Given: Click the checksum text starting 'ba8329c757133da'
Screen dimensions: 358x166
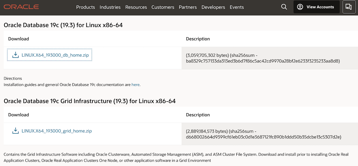Looking at the screenshot, I should click(x=263, y=61).
